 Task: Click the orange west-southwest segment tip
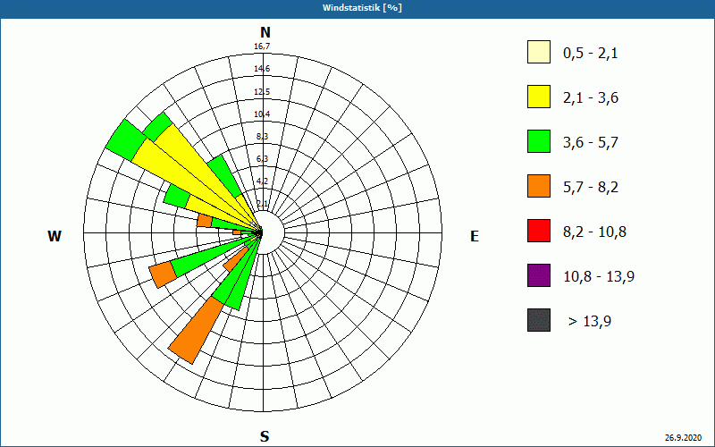(x=164, y=275)
